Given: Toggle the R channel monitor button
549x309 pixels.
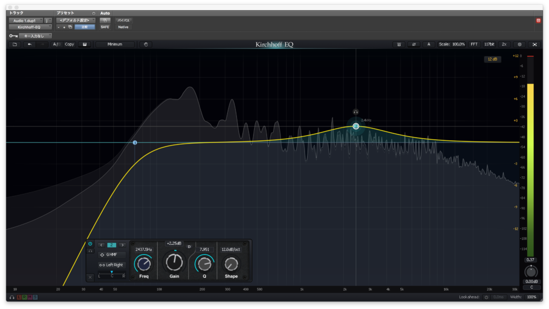Looking at the screenshot, I should coord(24,297).
